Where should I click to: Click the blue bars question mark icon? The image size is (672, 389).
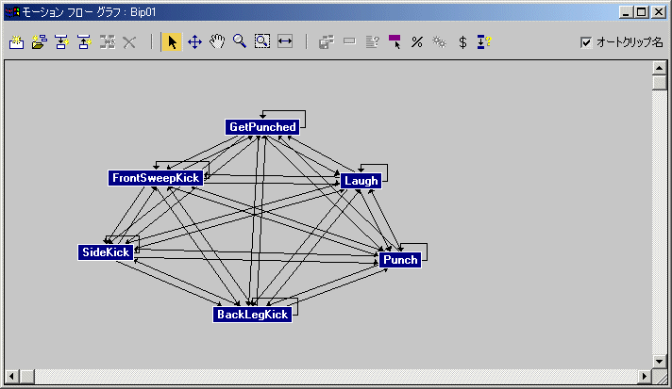[484, 41]
